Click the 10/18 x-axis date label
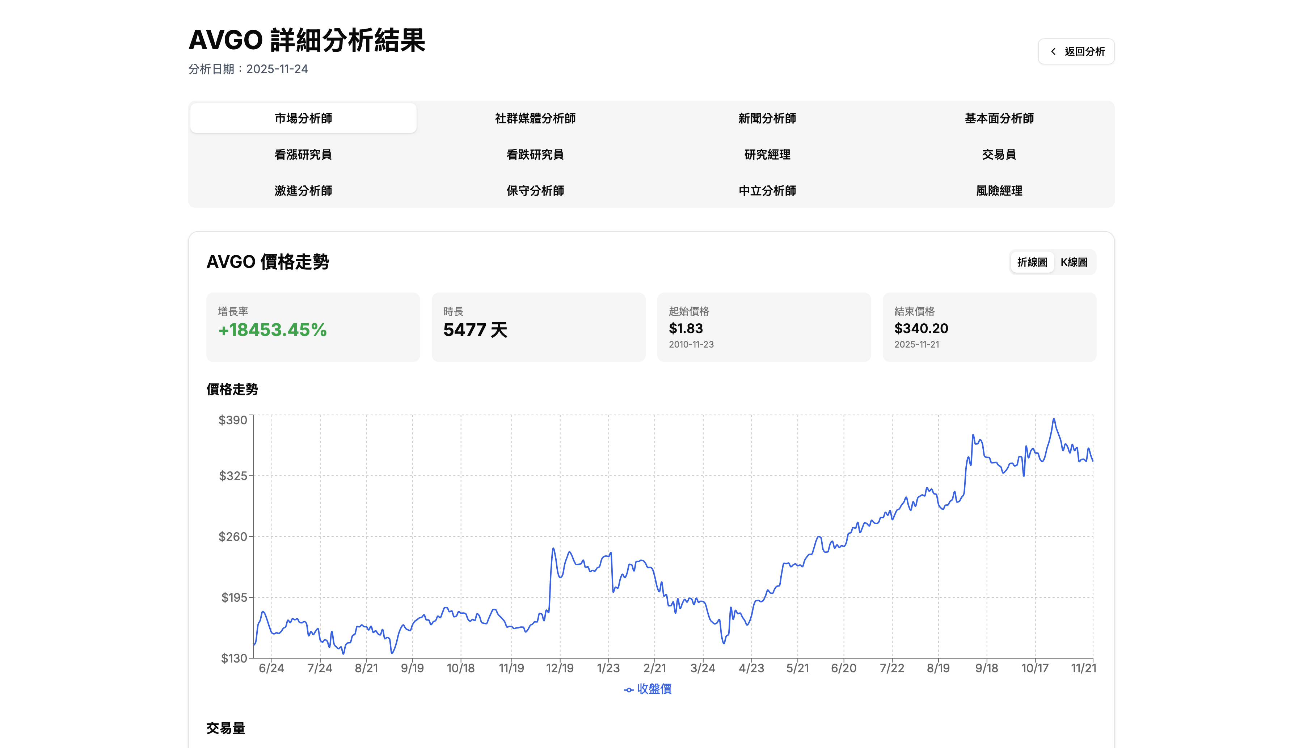Viewport: 1303px width, 748px height. (x=461, y=668)
